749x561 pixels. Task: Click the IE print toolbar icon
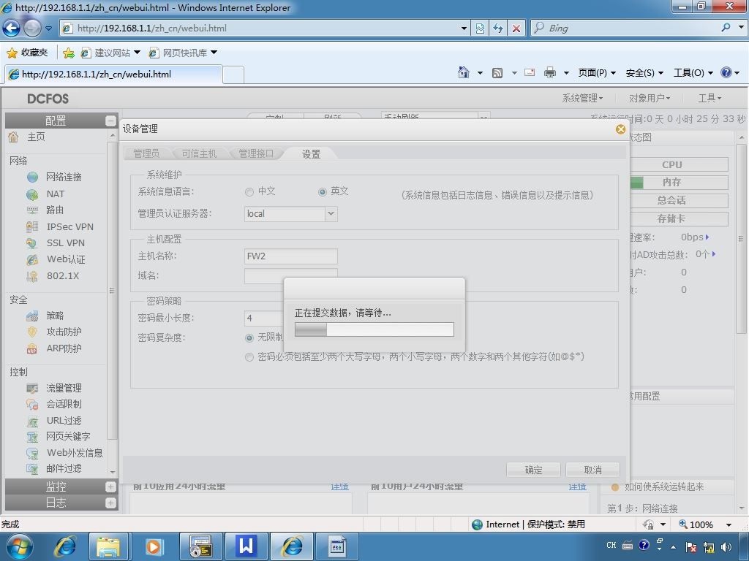[550, 72]
